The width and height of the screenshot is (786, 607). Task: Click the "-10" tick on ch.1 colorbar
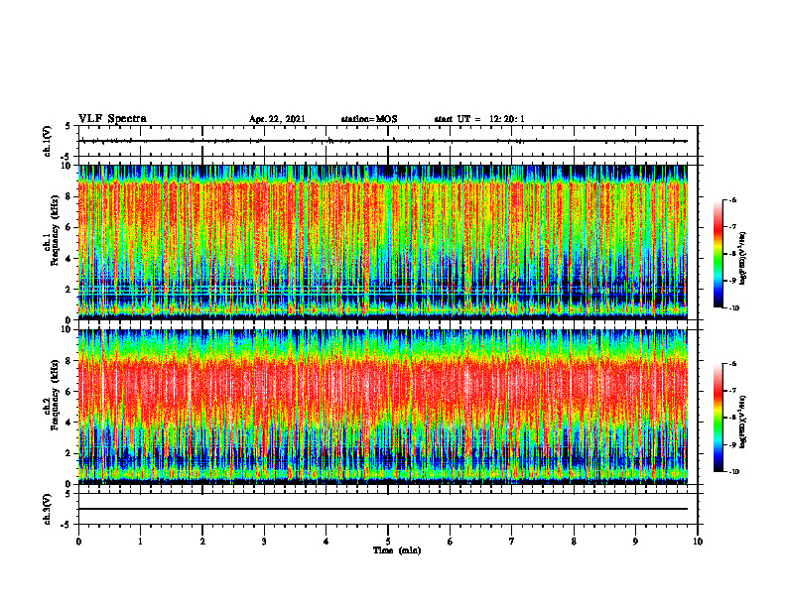coord(733,307)
